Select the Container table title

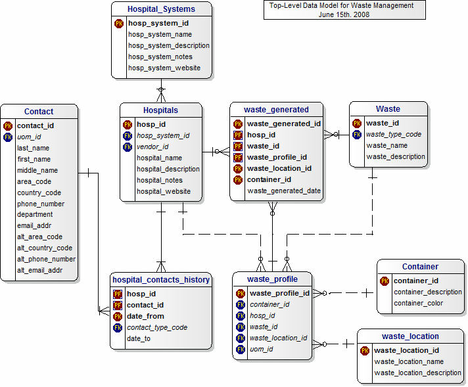[x=420, y=267]
